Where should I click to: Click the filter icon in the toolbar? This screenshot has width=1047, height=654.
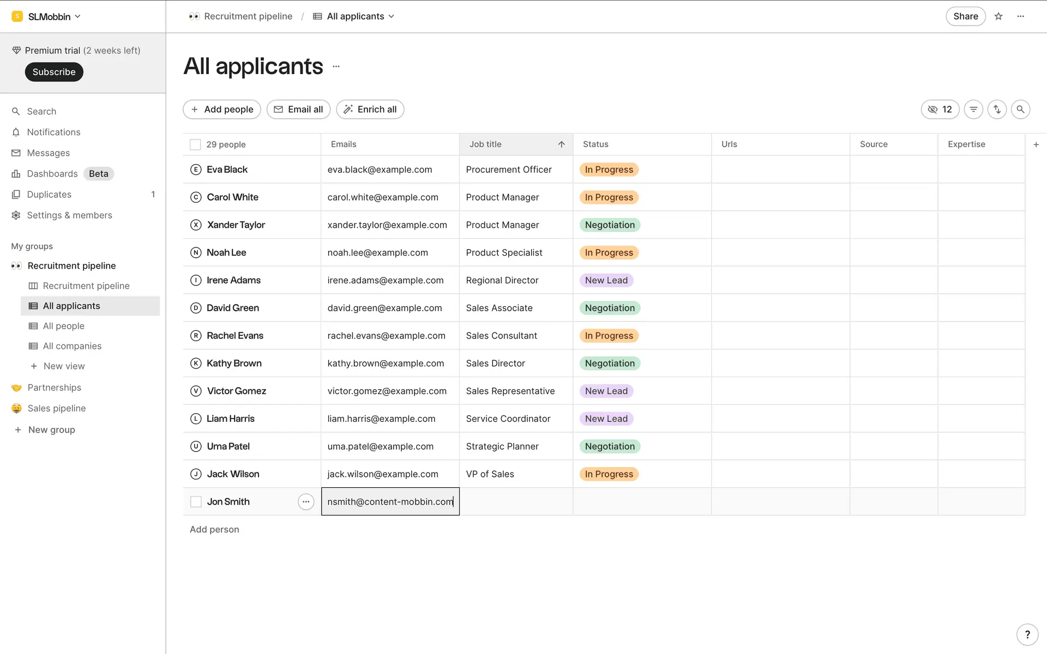click(x=973, y=110)
